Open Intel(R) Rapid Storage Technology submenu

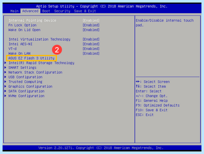point(41,63)
